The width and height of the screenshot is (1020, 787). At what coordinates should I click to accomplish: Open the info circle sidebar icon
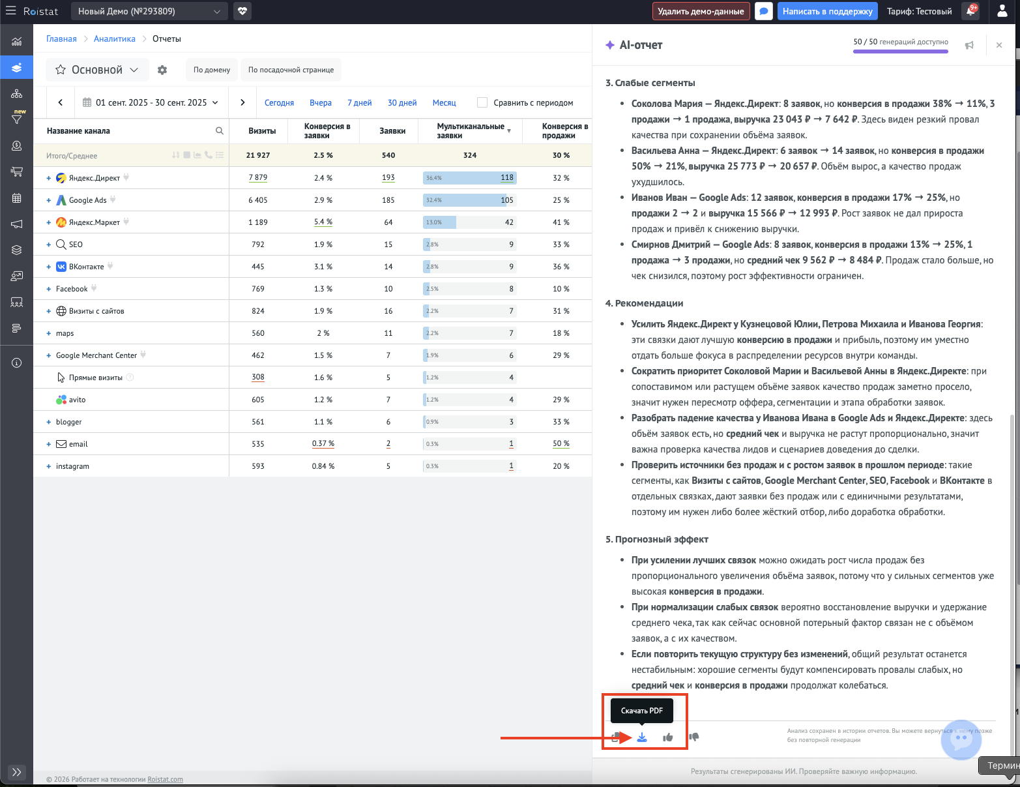pyautogui.click(x=17, y=363)
